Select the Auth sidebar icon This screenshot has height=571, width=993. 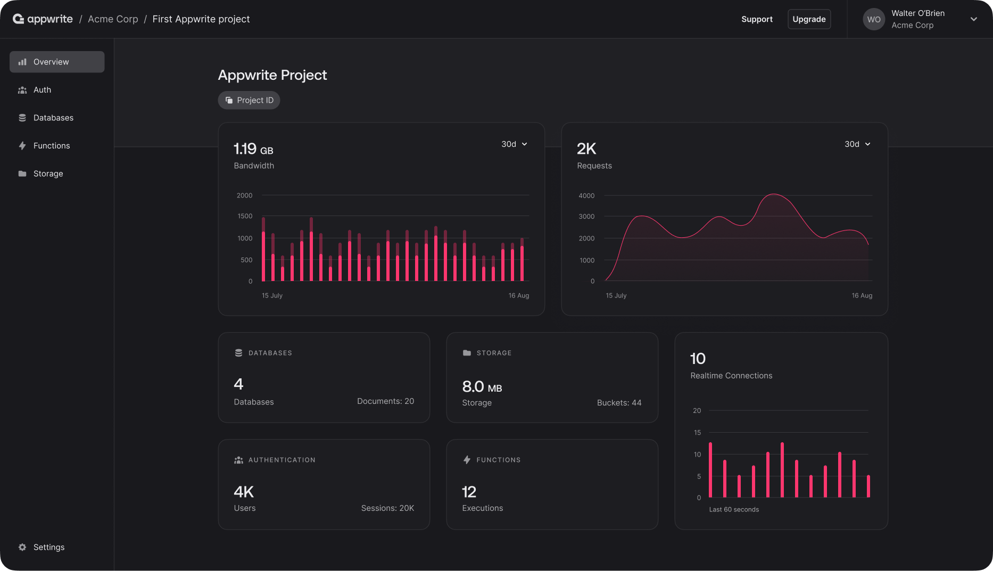(x=22, y=89)
